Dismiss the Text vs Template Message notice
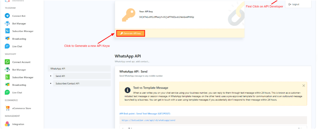 tap(304, 86)
